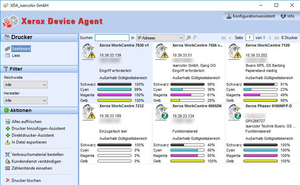Click the Xerox WorkCentre 7120 title
The height and width of the screenshot is (185, 300).
[267, 45]
